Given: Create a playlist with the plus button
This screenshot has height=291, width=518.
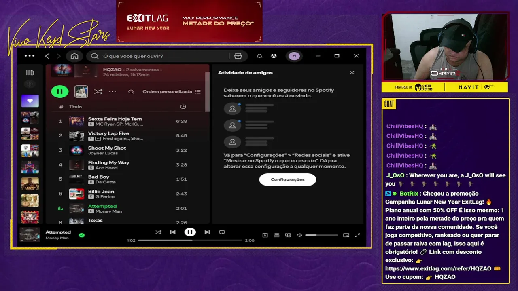Looking at the screenshot, I should 30,84.
